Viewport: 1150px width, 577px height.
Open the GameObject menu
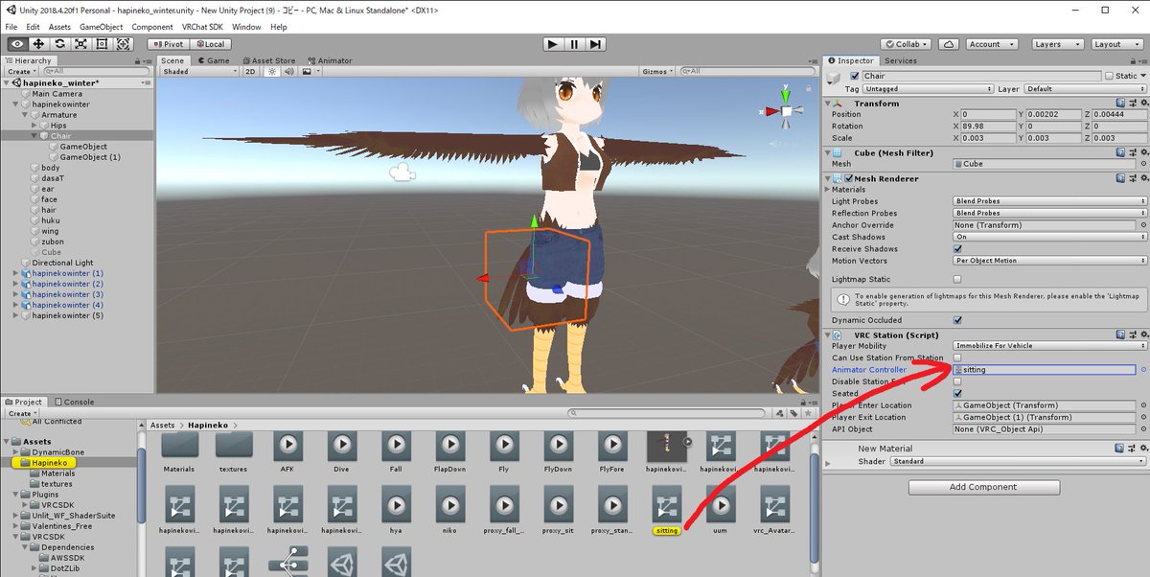(x=99, y=27)
